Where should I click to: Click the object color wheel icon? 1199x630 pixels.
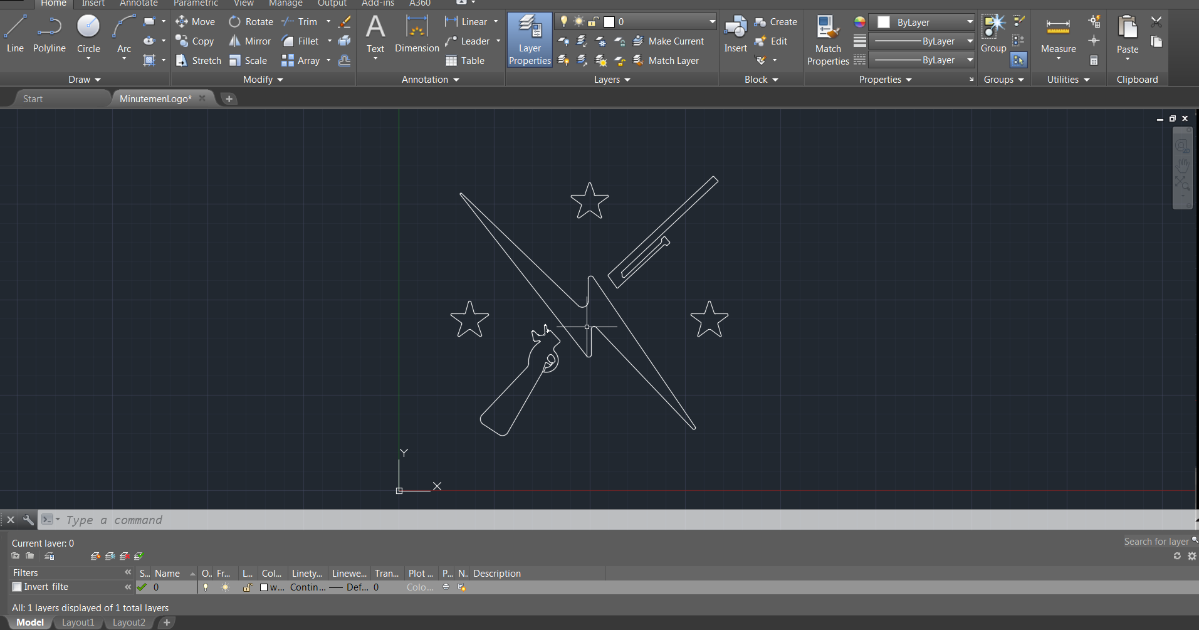click(860, 22)
